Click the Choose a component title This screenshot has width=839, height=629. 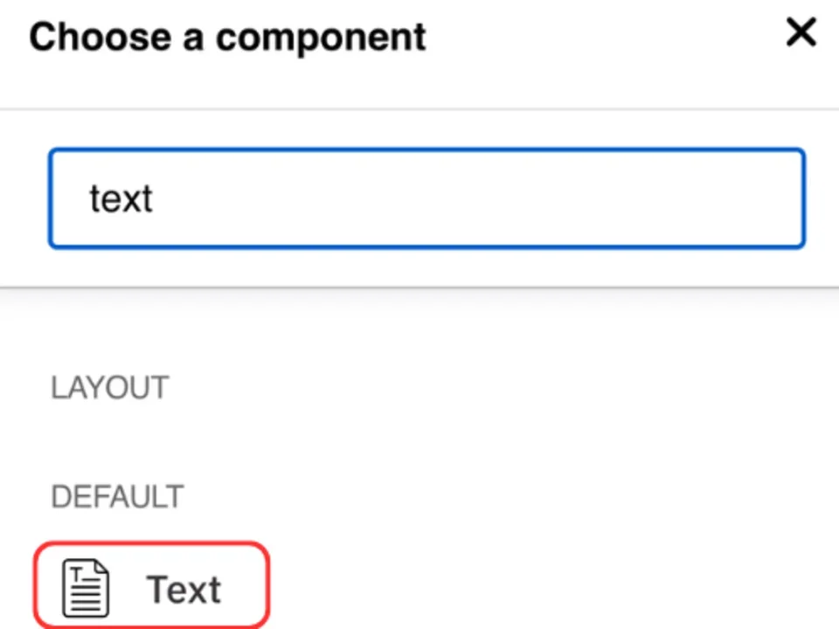227,36
